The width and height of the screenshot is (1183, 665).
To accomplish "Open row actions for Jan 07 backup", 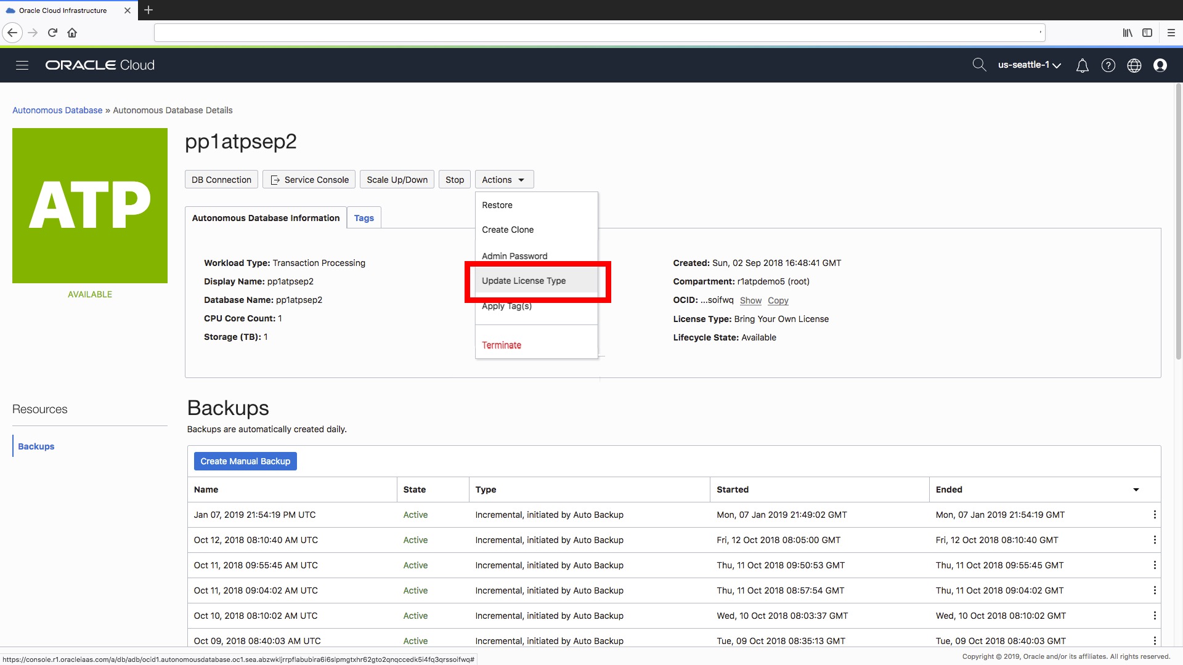I will tap(1154, 515).
